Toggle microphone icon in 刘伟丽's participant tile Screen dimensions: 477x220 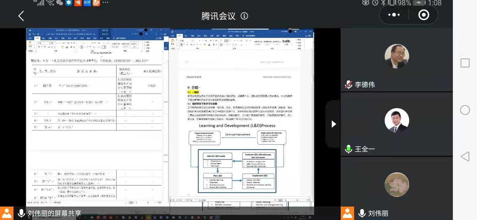362,213
